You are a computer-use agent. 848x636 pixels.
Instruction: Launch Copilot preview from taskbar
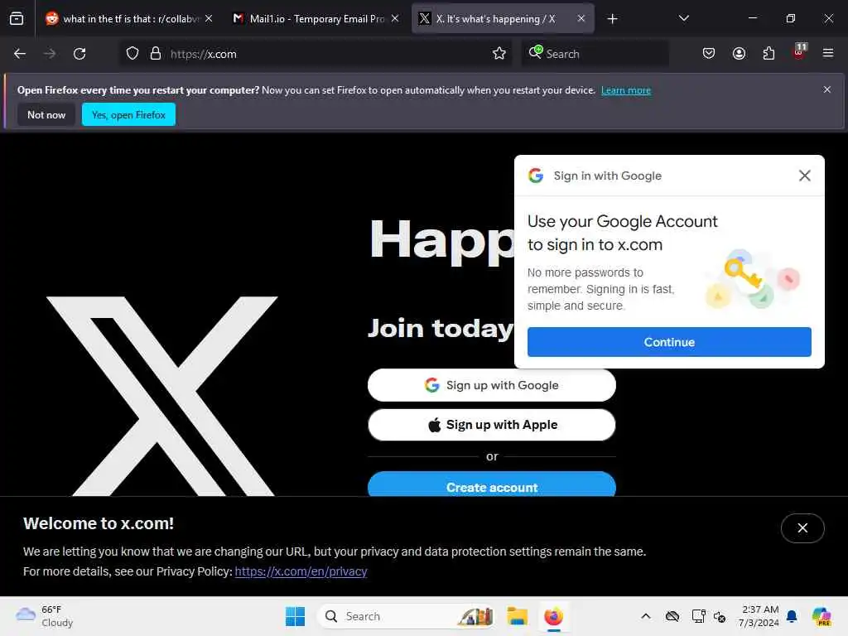tap(821, 616)
